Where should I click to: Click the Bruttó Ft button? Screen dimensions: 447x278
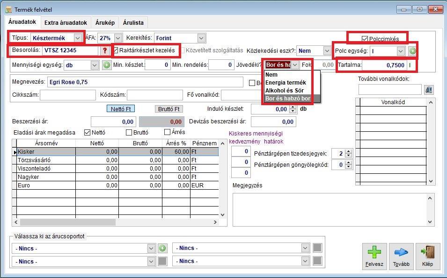click(169, 109)
